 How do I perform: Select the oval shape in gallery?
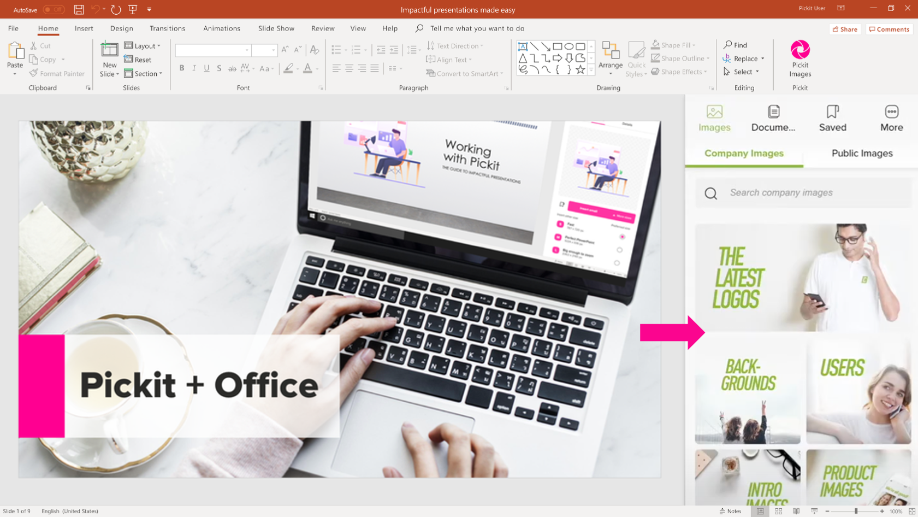pyautogui.click(x=569, y=46)
